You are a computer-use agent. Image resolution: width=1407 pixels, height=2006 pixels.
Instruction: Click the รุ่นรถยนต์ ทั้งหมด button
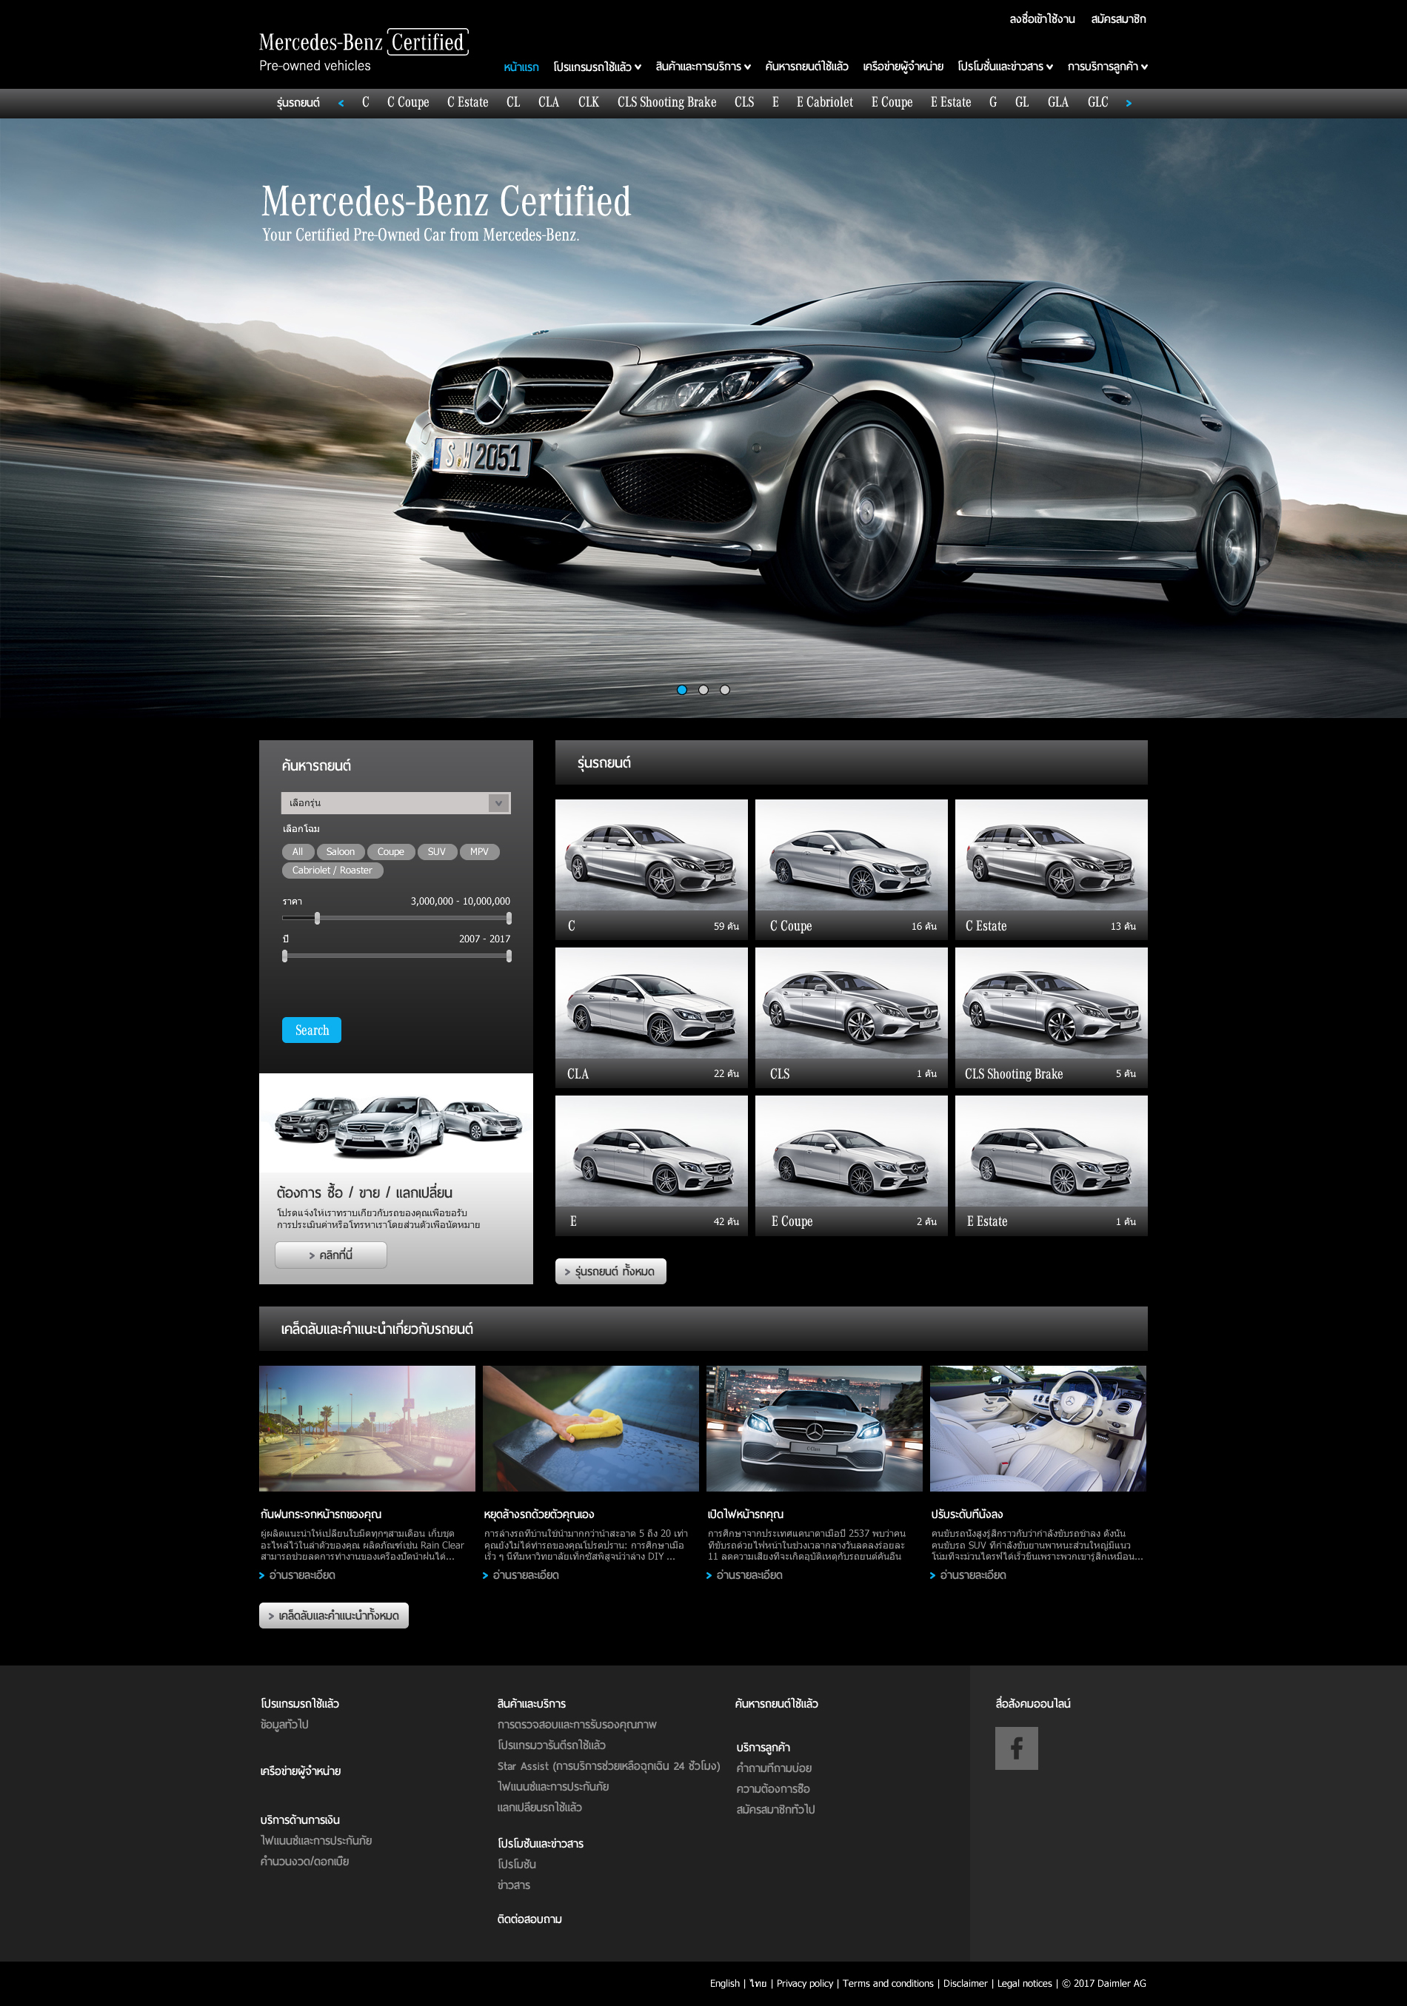(611, 1271)
